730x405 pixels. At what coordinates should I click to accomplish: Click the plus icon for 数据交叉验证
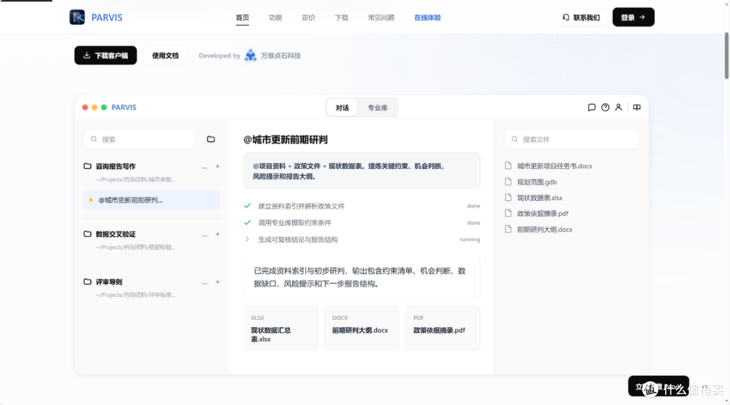click(x=218, y=234)
